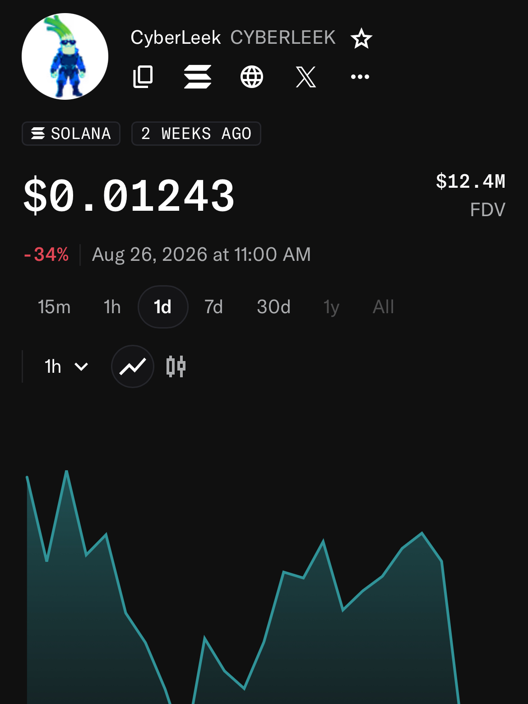Open the 1h interval dropdown
Screen dimensions: 528x704
pos(66,366)
